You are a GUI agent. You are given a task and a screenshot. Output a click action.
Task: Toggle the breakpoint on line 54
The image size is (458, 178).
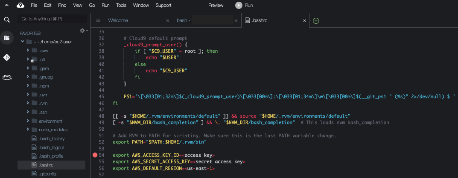(x=95, y=155)
